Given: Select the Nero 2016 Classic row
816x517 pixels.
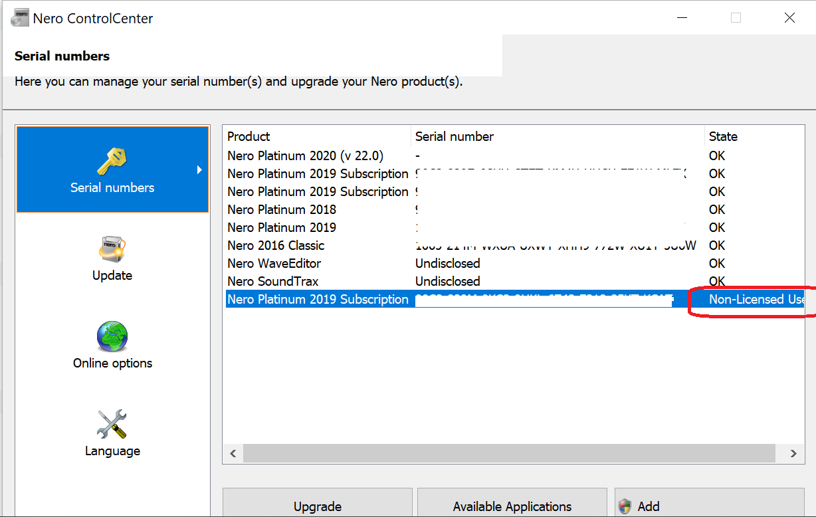Looking at the screenshot, I should 514,245.
